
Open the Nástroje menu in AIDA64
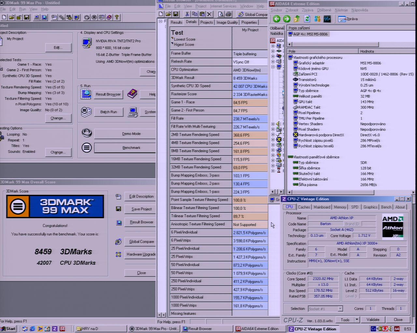[341, 10]
